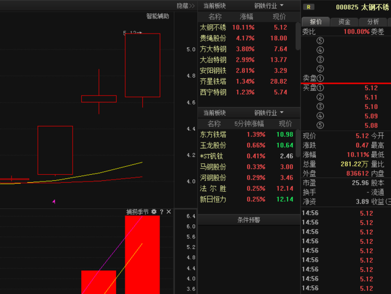Image resolution: width=391 pixels, height=294 pixels.
Task: Select 东方铁塔 in 5-minute list
Action: click(247, 134)
